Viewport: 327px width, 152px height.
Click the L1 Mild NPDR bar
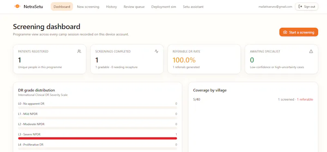point(98,118)
